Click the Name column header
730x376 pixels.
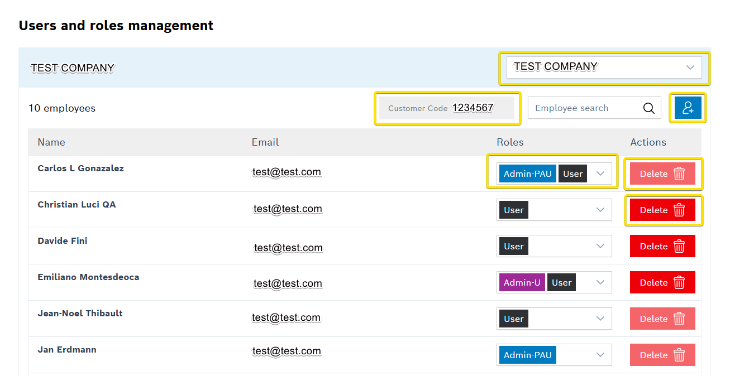tap(51, 142)
